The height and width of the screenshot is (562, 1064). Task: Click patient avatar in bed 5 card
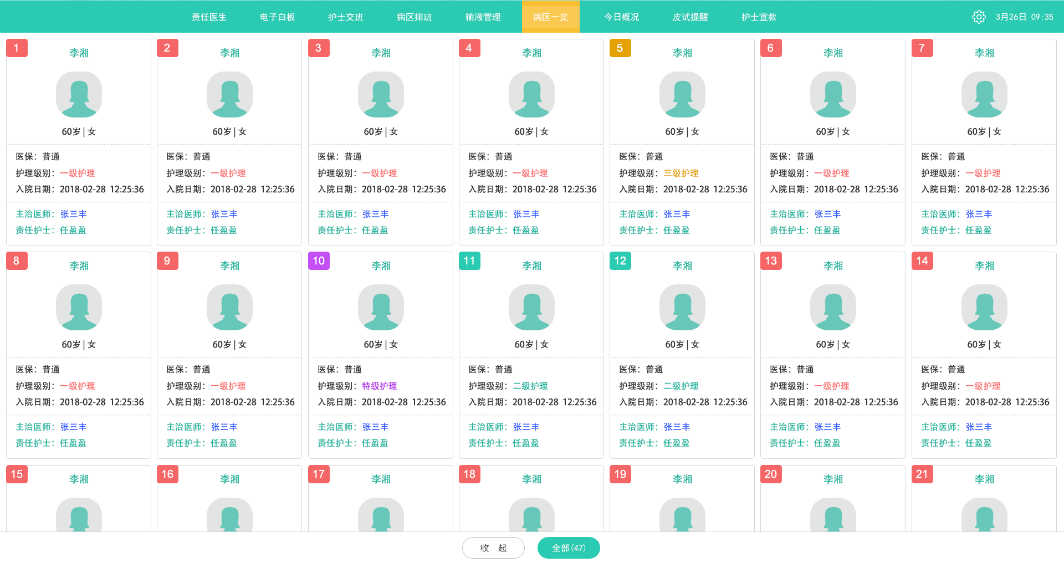pos(682,94)
